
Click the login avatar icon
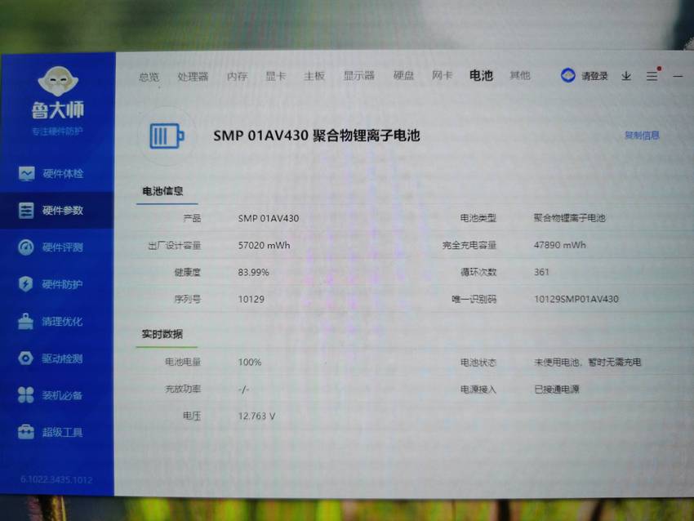[x=568, y=76]
